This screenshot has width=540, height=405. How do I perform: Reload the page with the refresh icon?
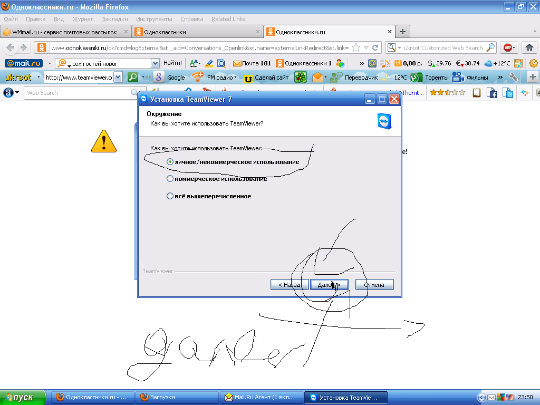(x=375, y=47)
